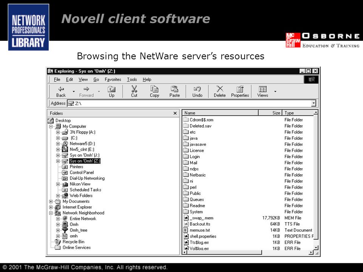Click the Forward toolbar button
363x272 pixels.
pyautogui.click(x=86, y=91)
